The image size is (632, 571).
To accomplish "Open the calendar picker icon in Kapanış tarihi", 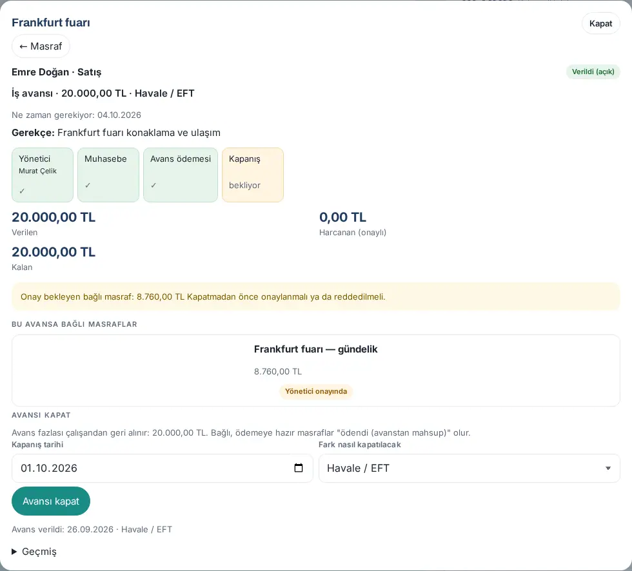I will click(298, 468).
